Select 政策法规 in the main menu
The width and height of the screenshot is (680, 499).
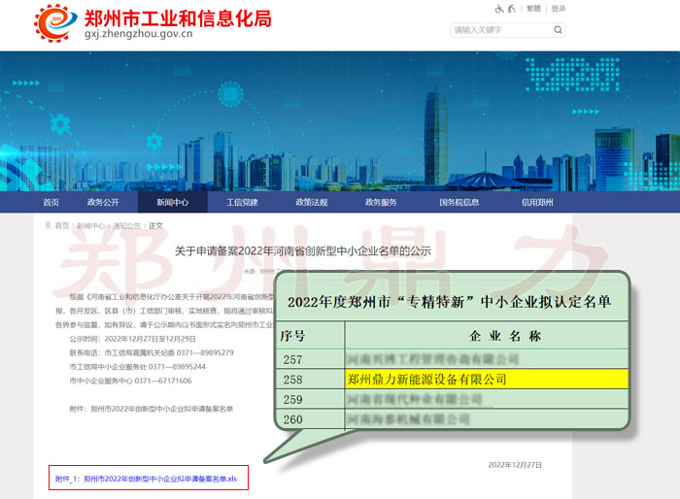coord(311,203)
